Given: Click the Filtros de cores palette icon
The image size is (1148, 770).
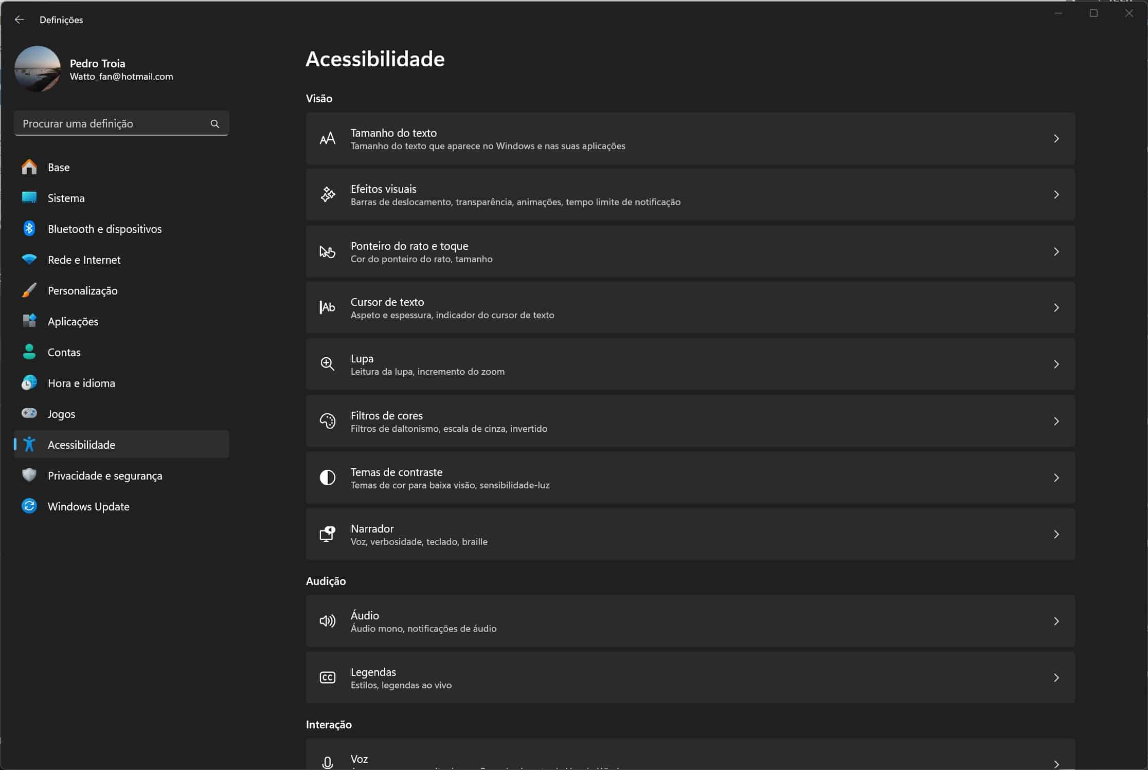Looking at the screenshot, I should coord(328,421).
